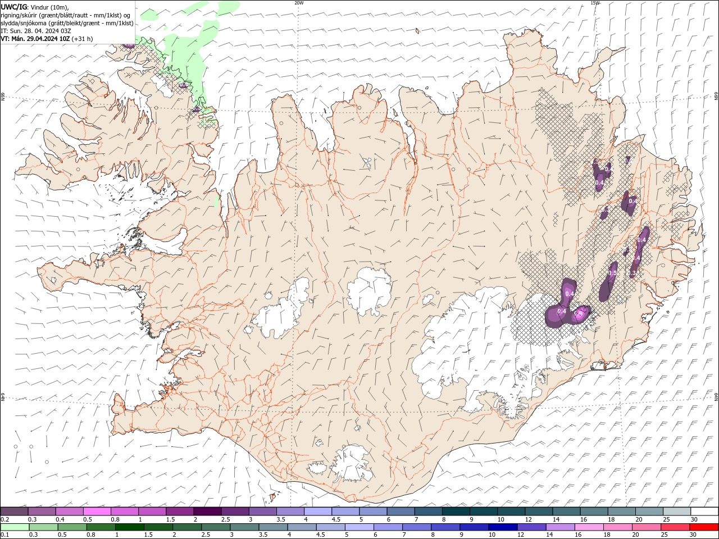This screenshot has width=719, height=539.
Task: Click the 'IT: Sun. 28. 04. 2024 03Z' line
Action: pos(36,31)
